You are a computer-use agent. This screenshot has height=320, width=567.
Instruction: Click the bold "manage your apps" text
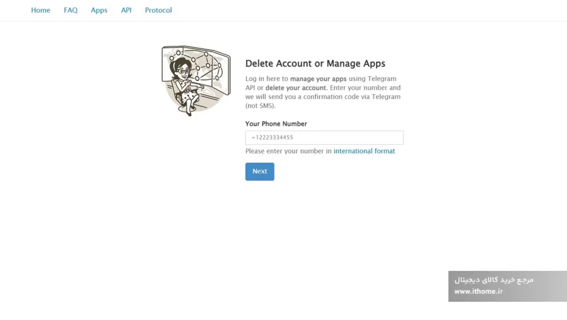tap(318, 78)
